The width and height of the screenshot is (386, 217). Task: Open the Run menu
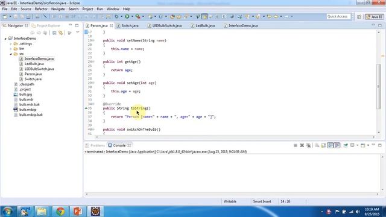pyautogui.click(x=100, y=9)
